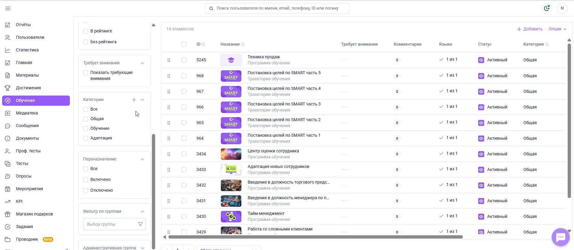The width and height of the screenshot is (574, 250).
Task: Open Магазин подарков sidebar item
Action: (34, 214)
